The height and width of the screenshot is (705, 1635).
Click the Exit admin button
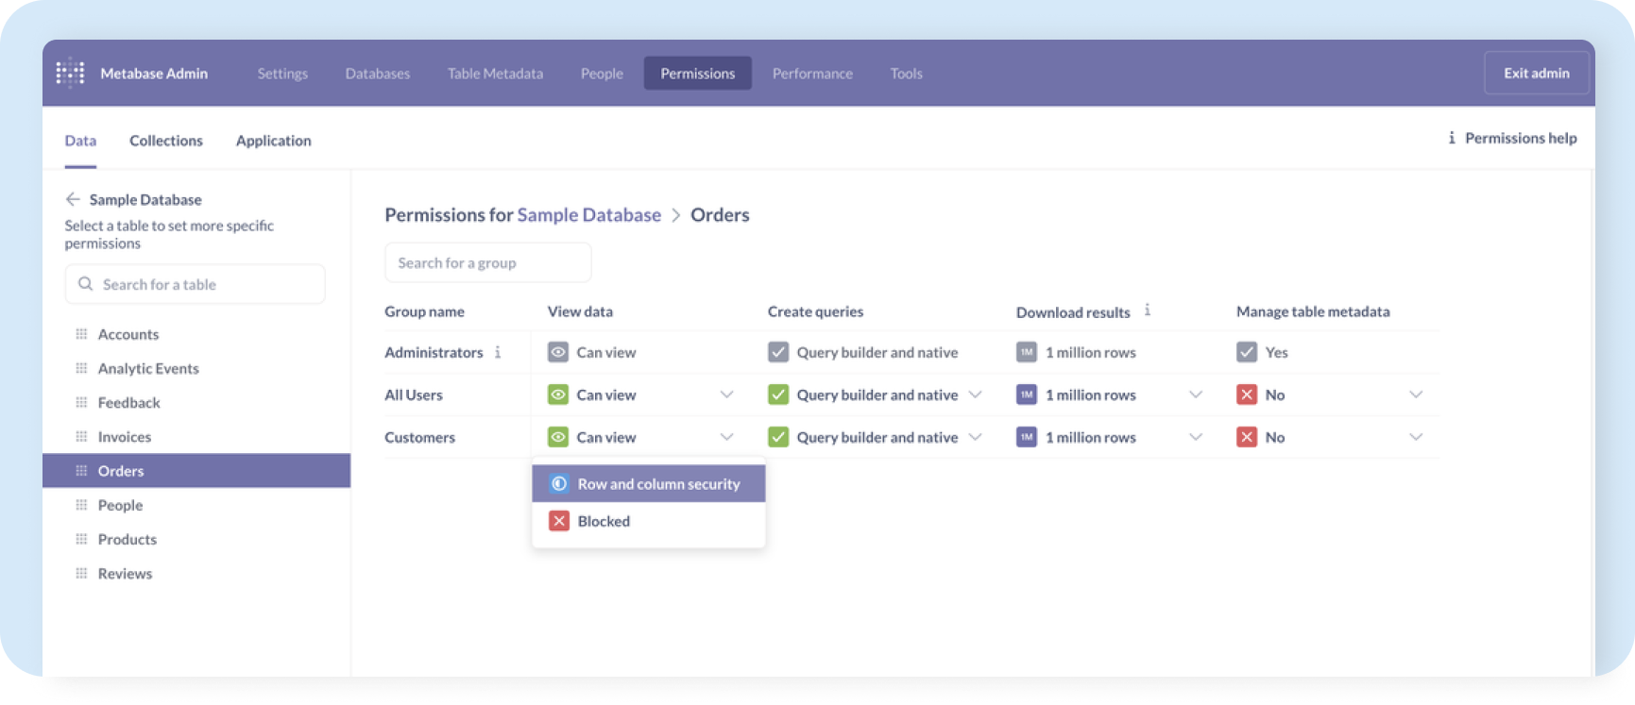(1537, 73)
